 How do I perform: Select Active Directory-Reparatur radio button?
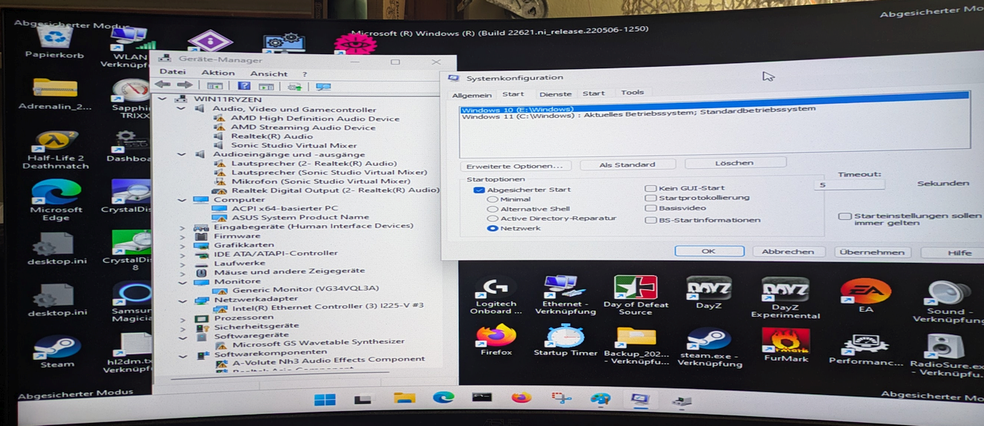pyautogui.click(x=492, y=219)
